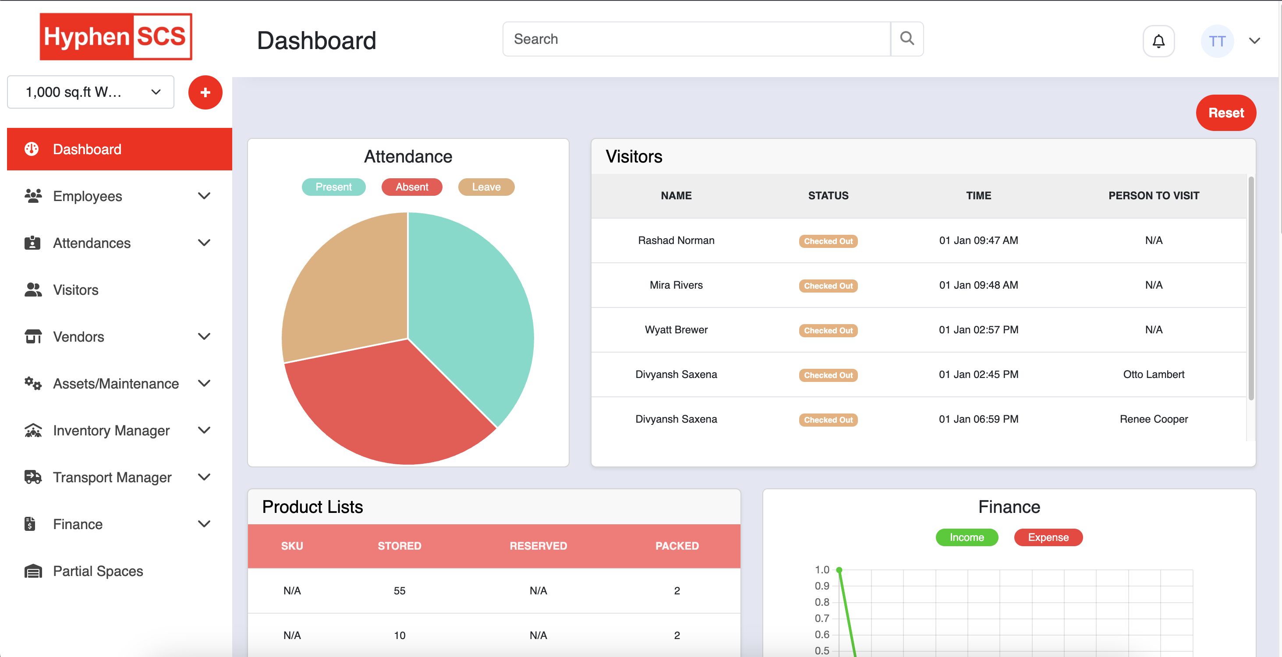Click the Attendances badge icon
Image resolution: width=1282 pixels, height=657 pixels.
32,243
